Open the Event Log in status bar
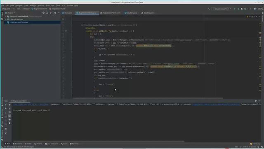Screen dimensions: 264x149 [255, 144]
